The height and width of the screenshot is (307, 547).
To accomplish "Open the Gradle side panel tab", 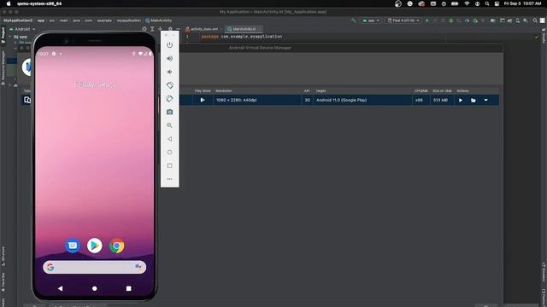I will [544, 36].
